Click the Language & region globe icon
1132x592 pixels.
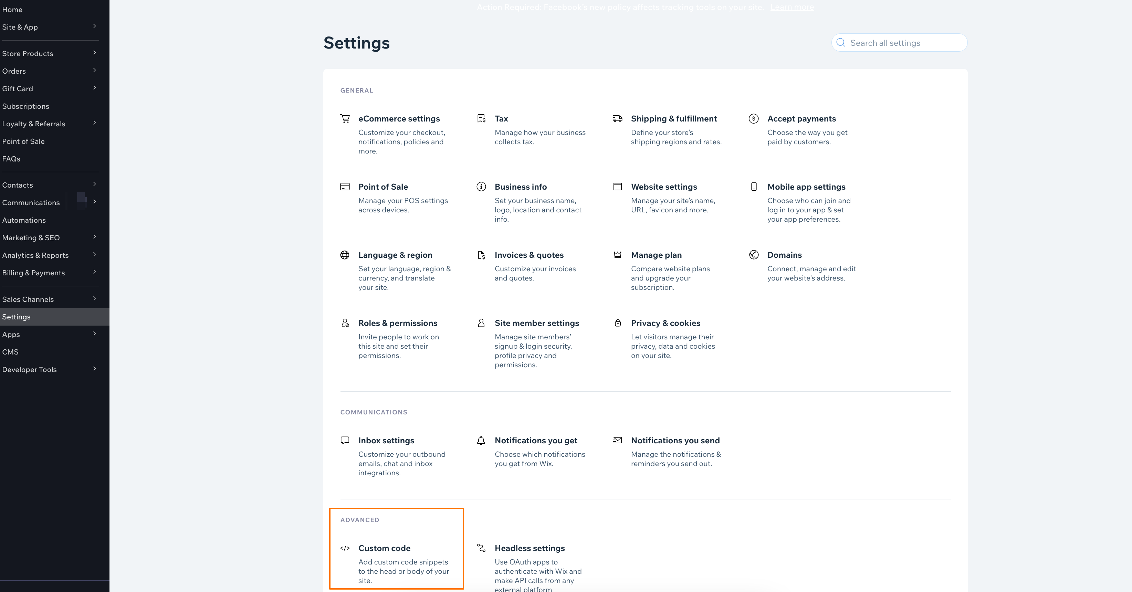click(345, 255)
